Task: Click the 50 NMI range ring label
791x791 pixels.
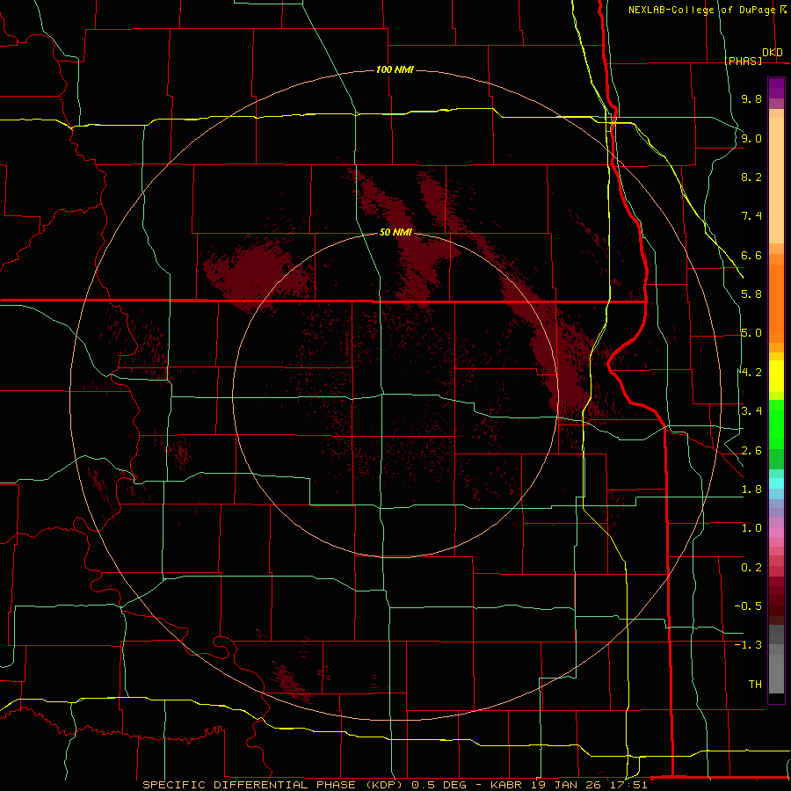Action: [x=395, y=232]
